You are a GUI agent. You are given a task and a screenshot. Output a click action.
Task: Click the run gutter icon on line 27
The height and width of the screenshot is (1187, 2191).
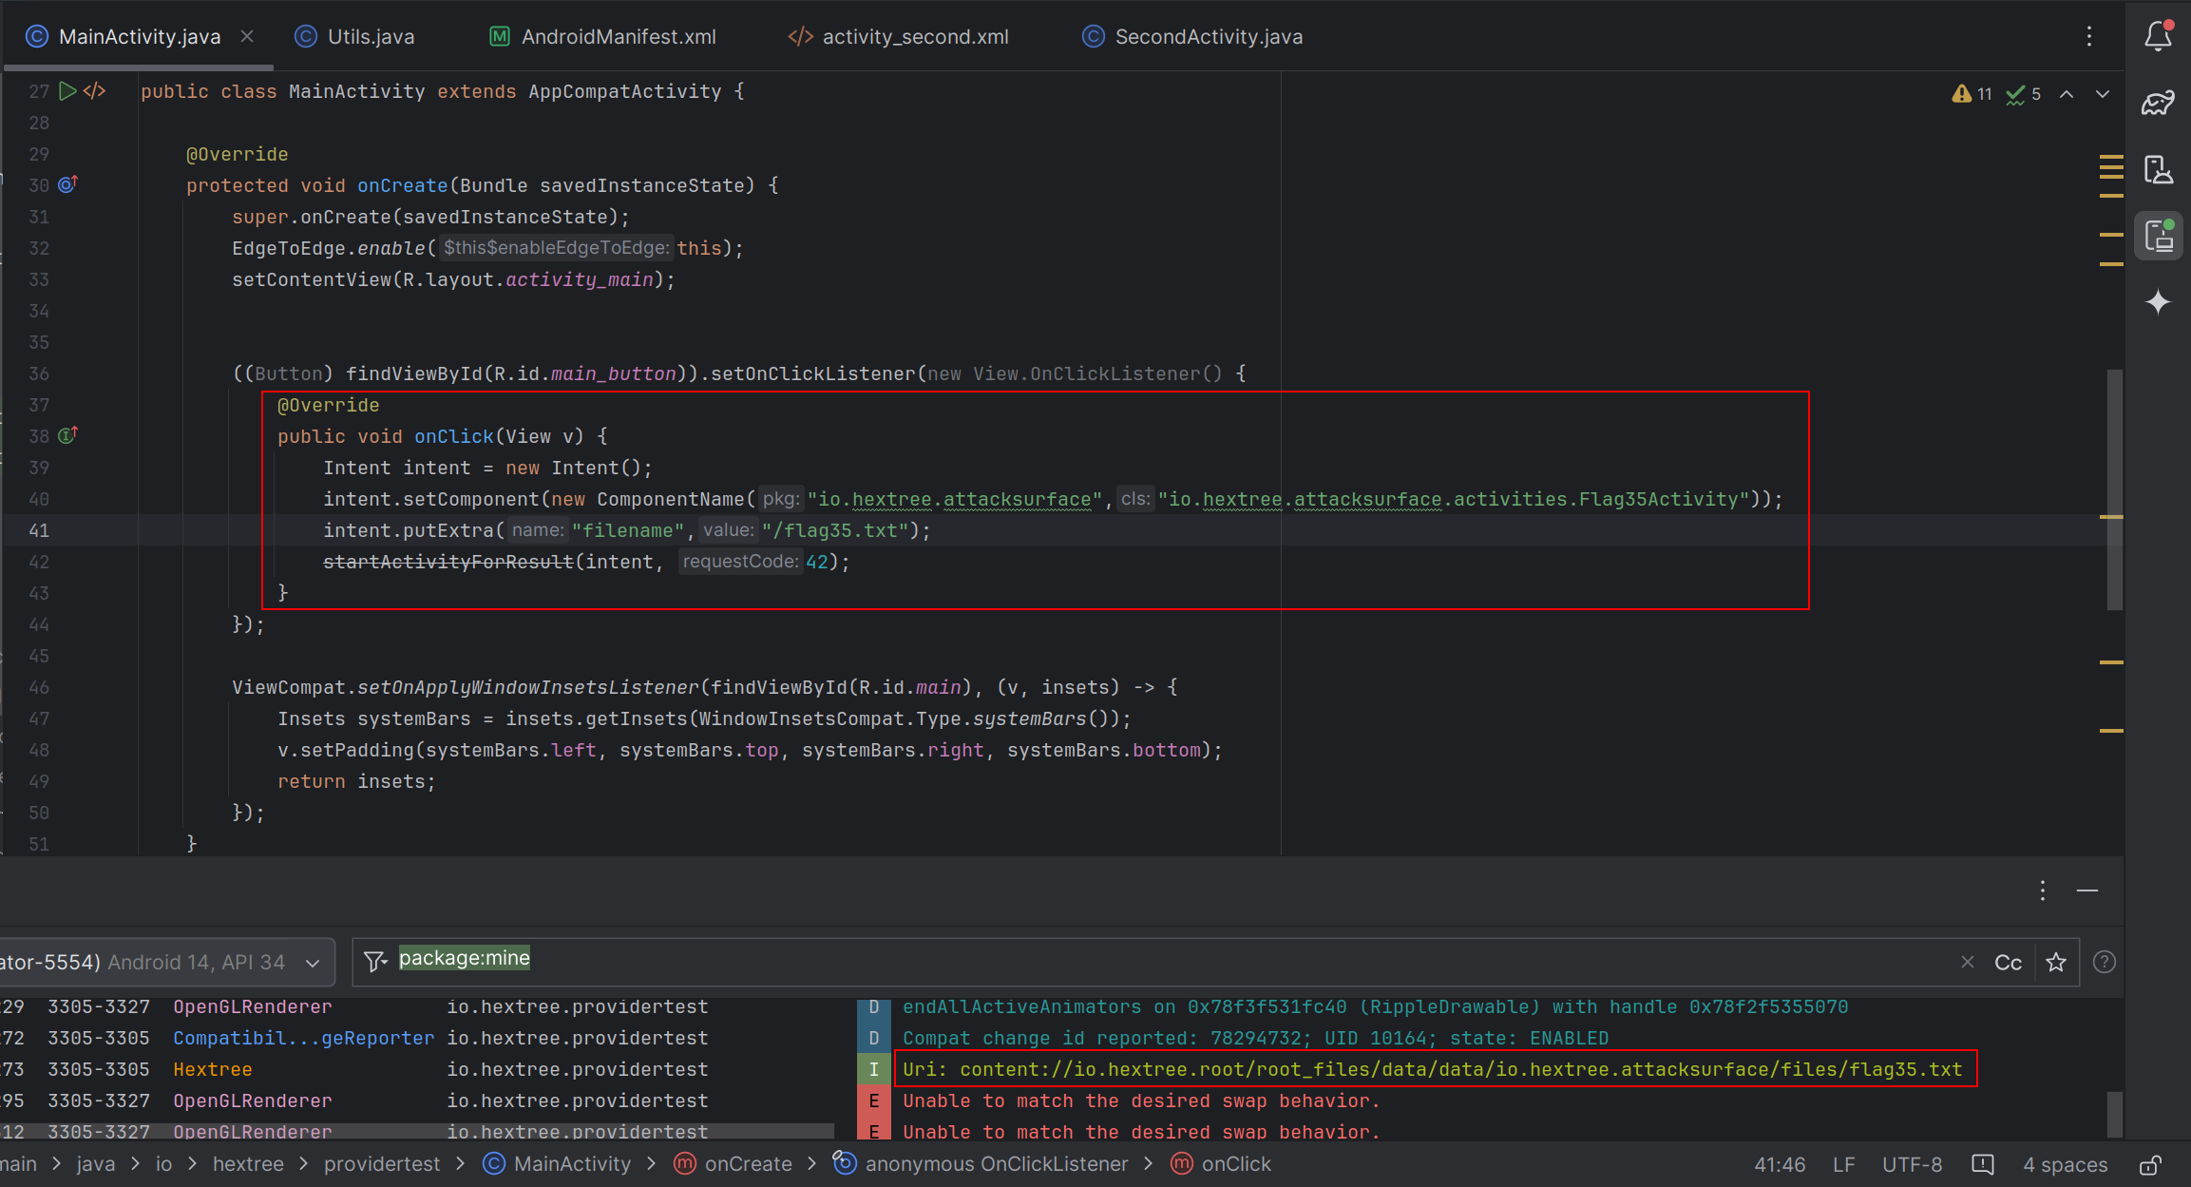coord(67,91)
